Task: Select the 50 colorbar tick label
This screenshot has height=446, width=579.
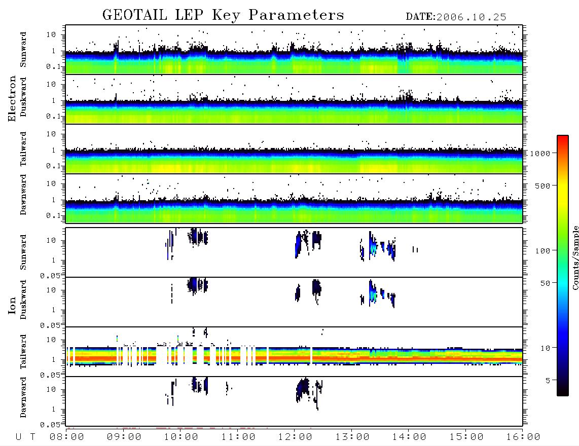Action: point(546,283)
